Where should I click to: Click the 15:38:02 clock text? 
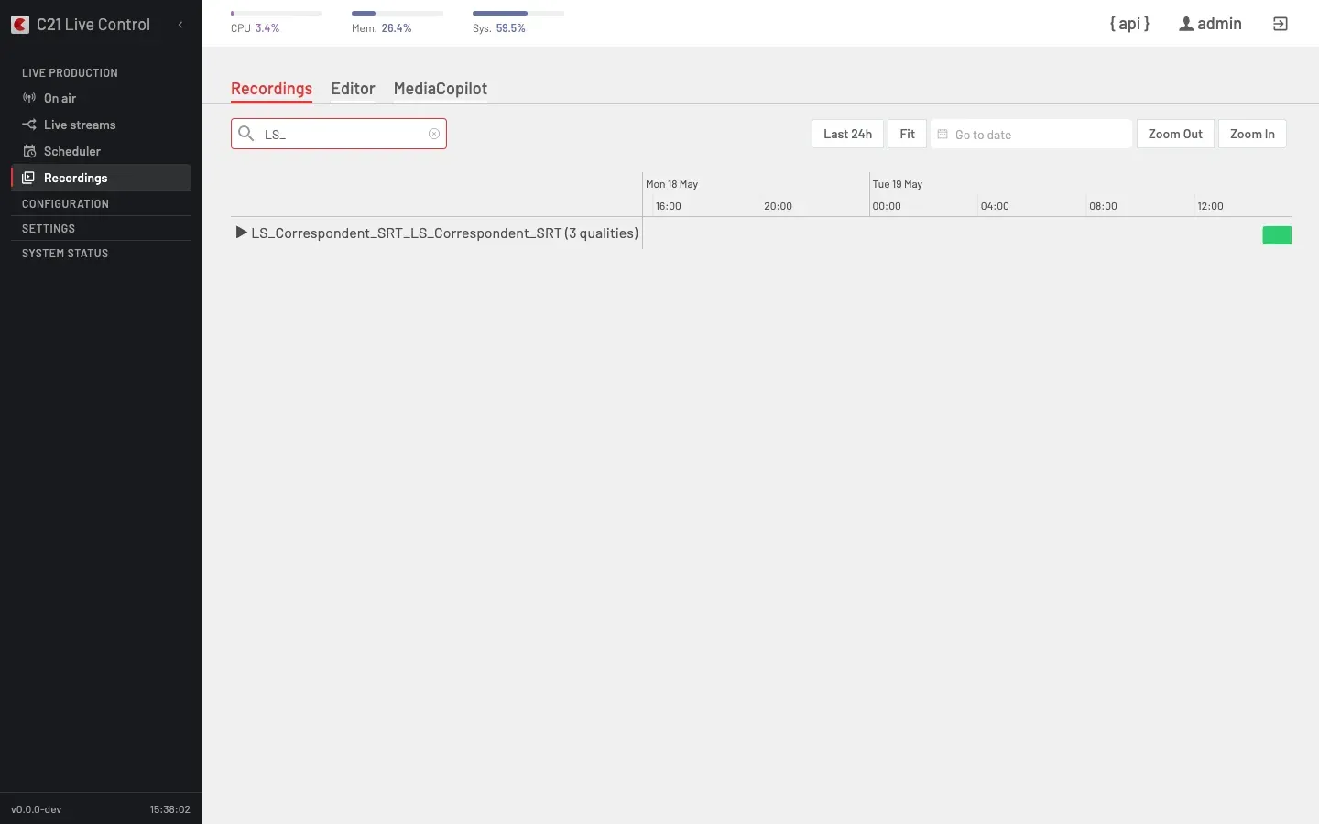pos(170,809)
